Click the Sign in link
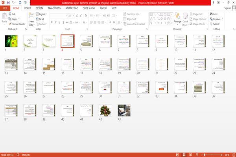 (227, 8)
